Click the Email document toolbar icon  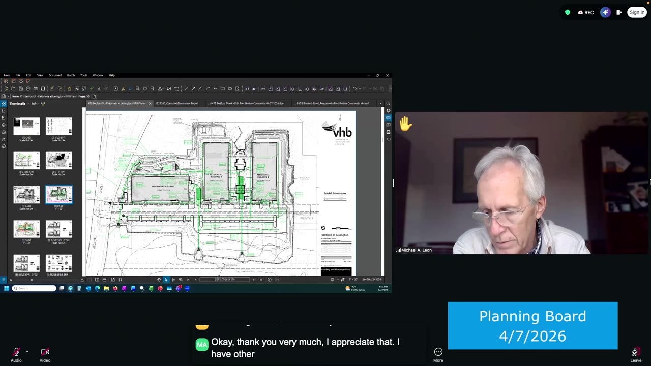pyautogui.click(x=36, y=89)
